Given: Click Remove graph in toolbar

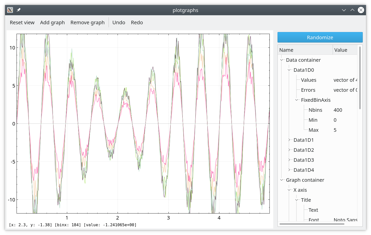Looking at the screenshot, I should click(87, 22).
